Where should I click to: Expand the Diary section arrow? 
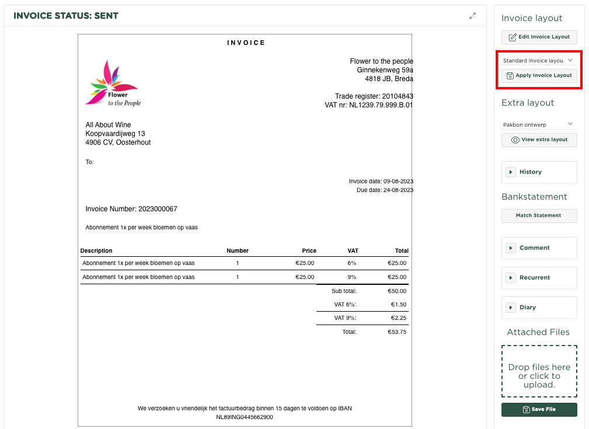[511, 307]
